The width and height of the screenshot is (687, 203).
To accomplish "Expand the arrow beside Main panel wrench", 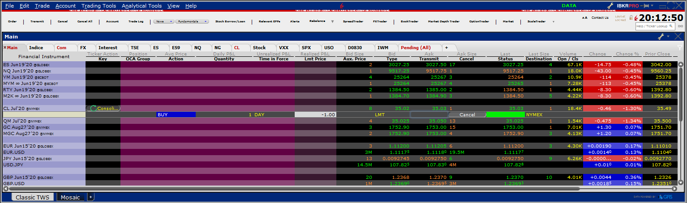I will 668,36.
